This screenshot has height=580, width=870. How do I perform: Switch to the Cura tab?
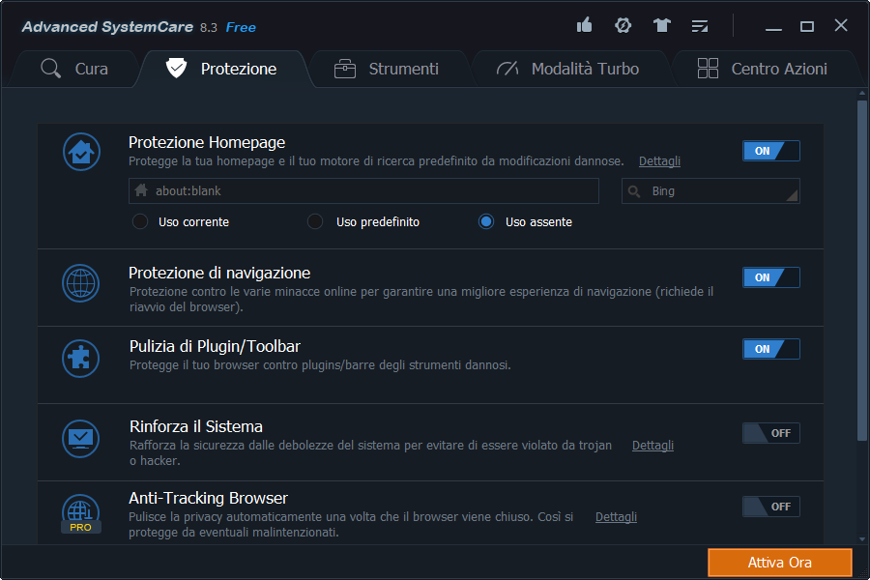point(75,69)
